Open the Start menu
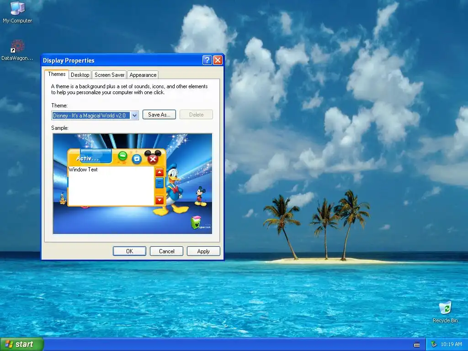This screenshot has width=468, height=351. click(x=22, y=344)
